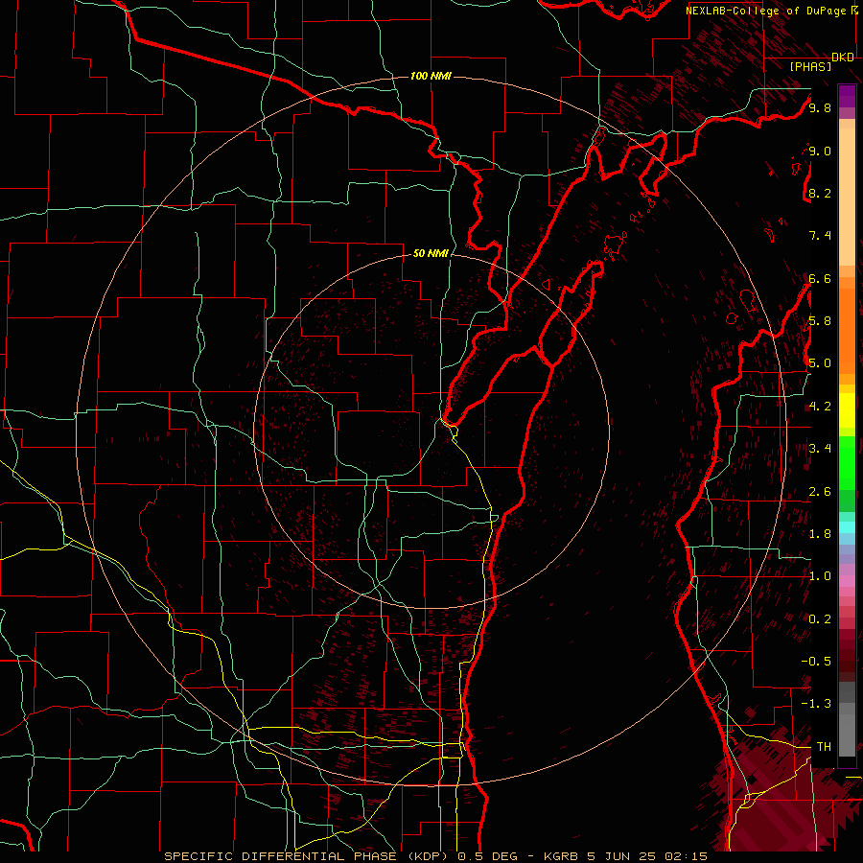Click the orange segment of the color bar
This screenshot has height=863, width=863.
(847, 330)
